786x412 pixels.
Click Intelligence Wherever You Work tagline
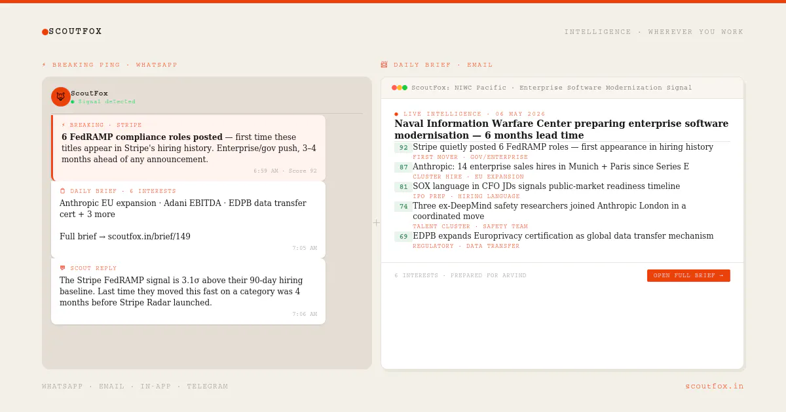654,32
